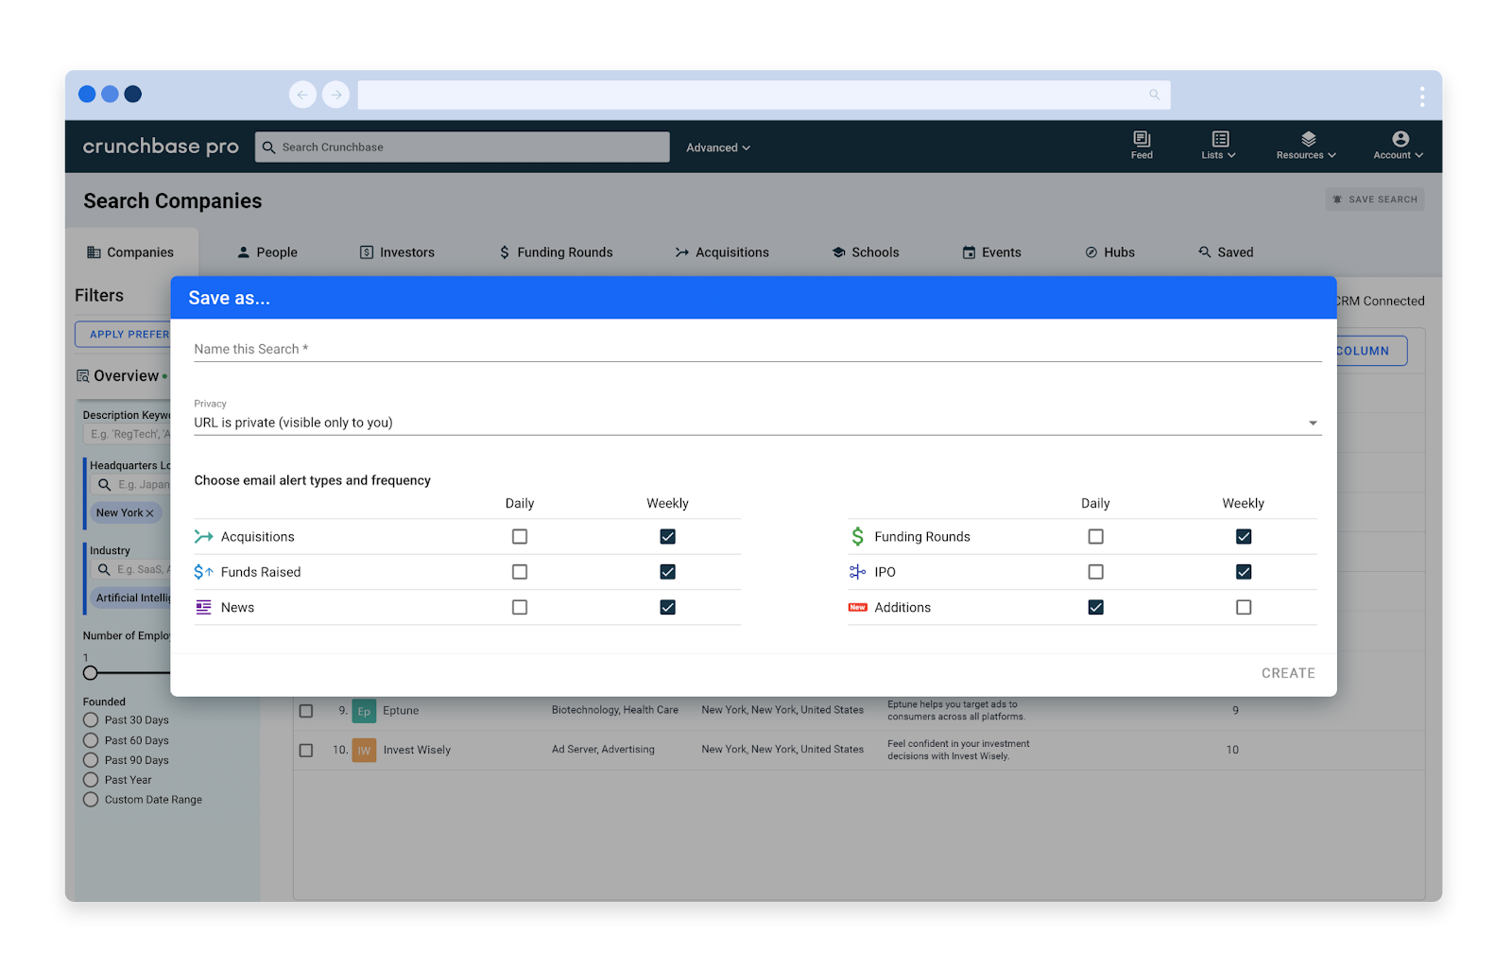Move the Number of Employees slider handle
Image resolution: width=1512 pixels, height=970 pixels.
coord(91,673)
